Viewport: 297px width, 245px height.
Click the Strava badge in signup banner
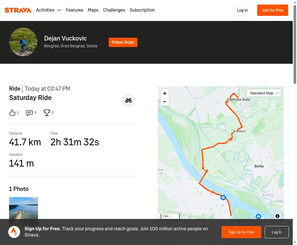click(14, 232)
